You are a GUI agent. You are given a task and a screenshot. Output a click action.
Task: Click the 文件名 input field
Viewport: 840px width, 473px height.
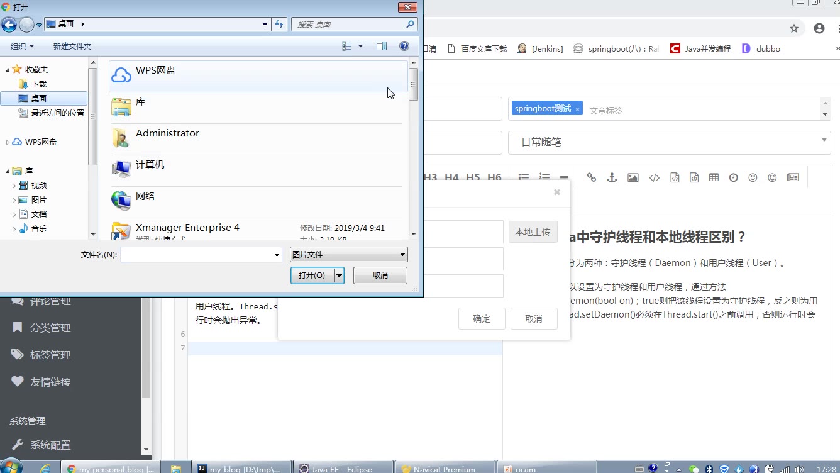point(196,255)
